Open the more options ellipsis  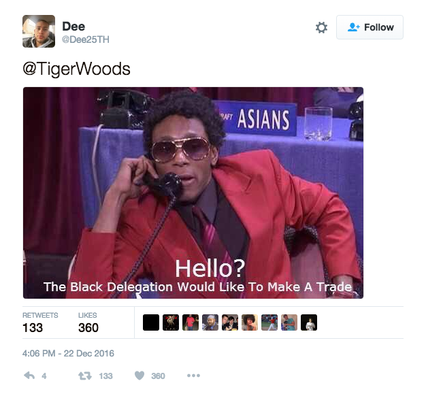pyautogui.click(x=193, y=376)
